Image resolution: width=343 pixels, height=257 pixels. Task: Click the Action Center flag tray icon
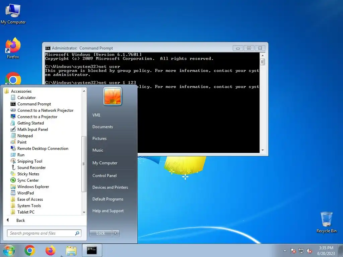point(293,251)
